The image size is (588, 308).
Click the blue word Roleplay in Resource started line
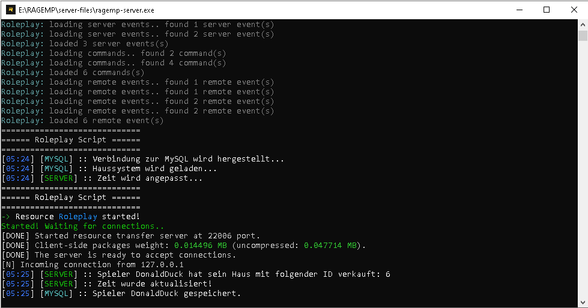tap(78, 217)
